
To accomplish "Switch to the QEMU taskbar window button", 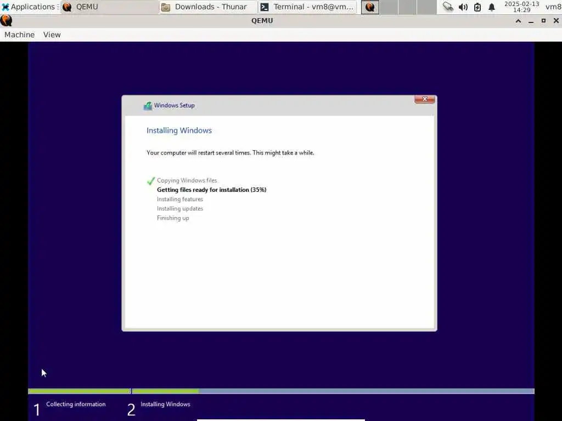I will point(109,7).
